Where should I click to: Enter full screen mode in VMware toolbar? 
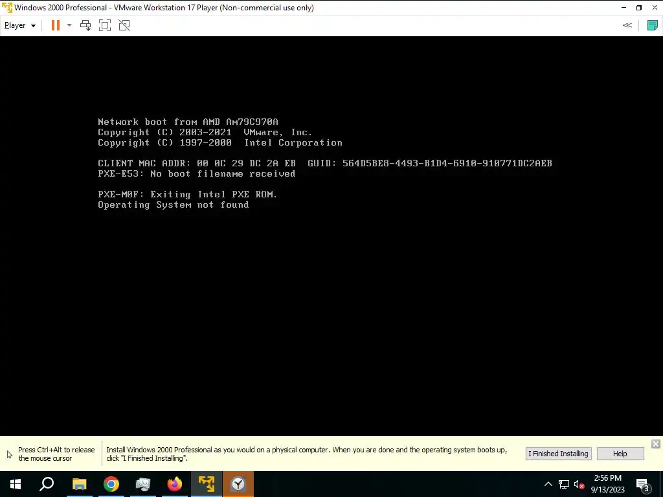(x=105, y=25)
